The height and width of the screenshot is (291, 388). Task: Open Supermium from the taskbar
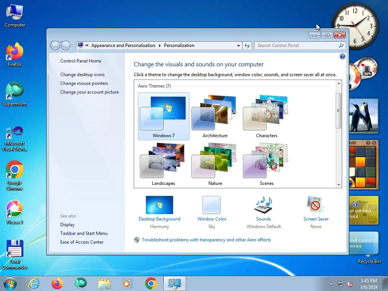click(80, 283)
